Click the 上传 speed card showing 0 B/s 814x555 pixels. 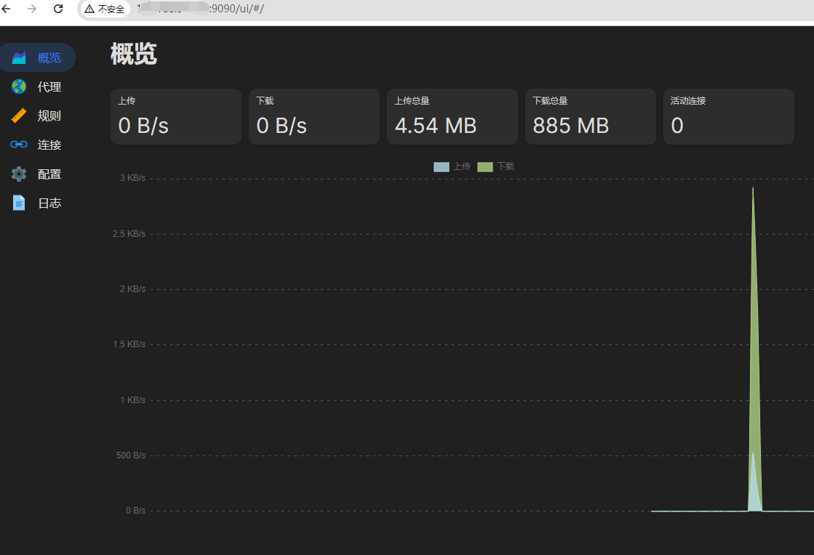point(175,116)
